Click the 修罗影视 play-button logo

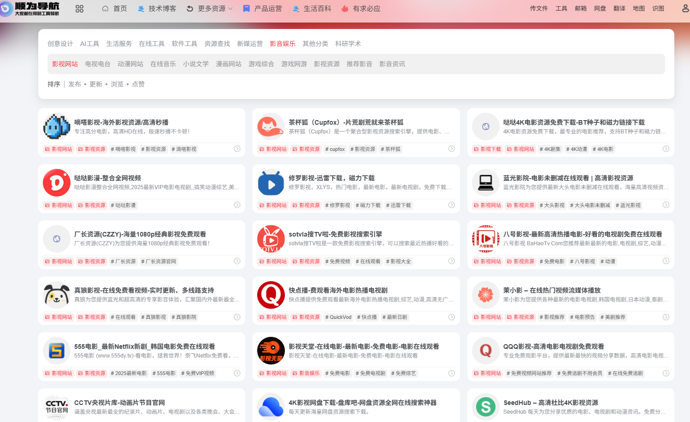(271, 182)
